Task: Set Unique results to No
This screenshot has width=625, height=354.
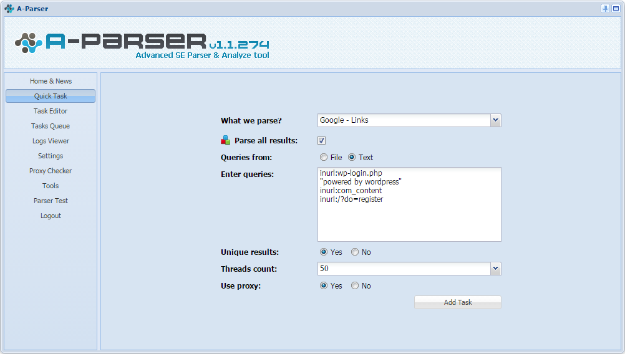Action: point(355,252)
